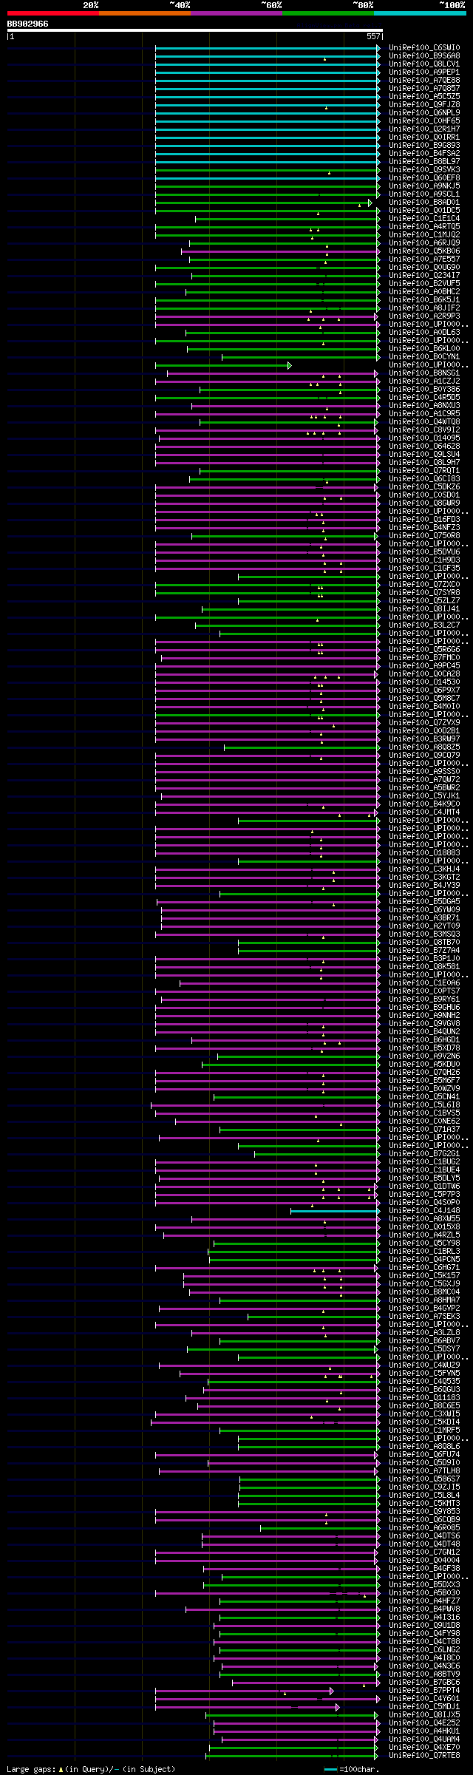Select label UniRef100_Q01DC5

tap(424, 211)
